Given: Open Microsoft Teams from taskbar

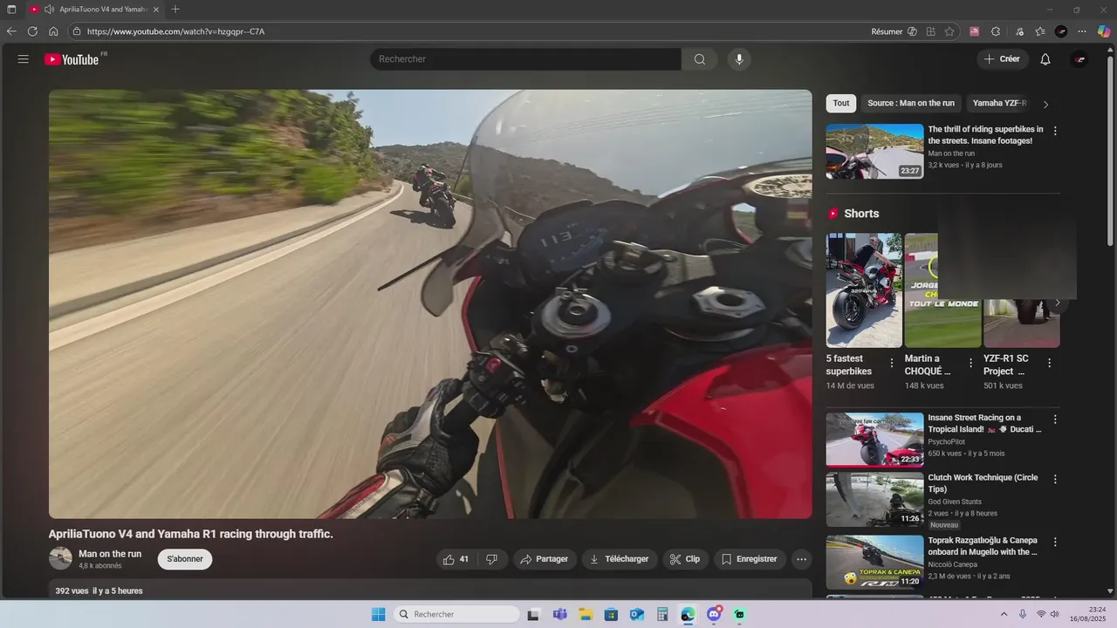Looking at the screenshot, I should [559, 615].
